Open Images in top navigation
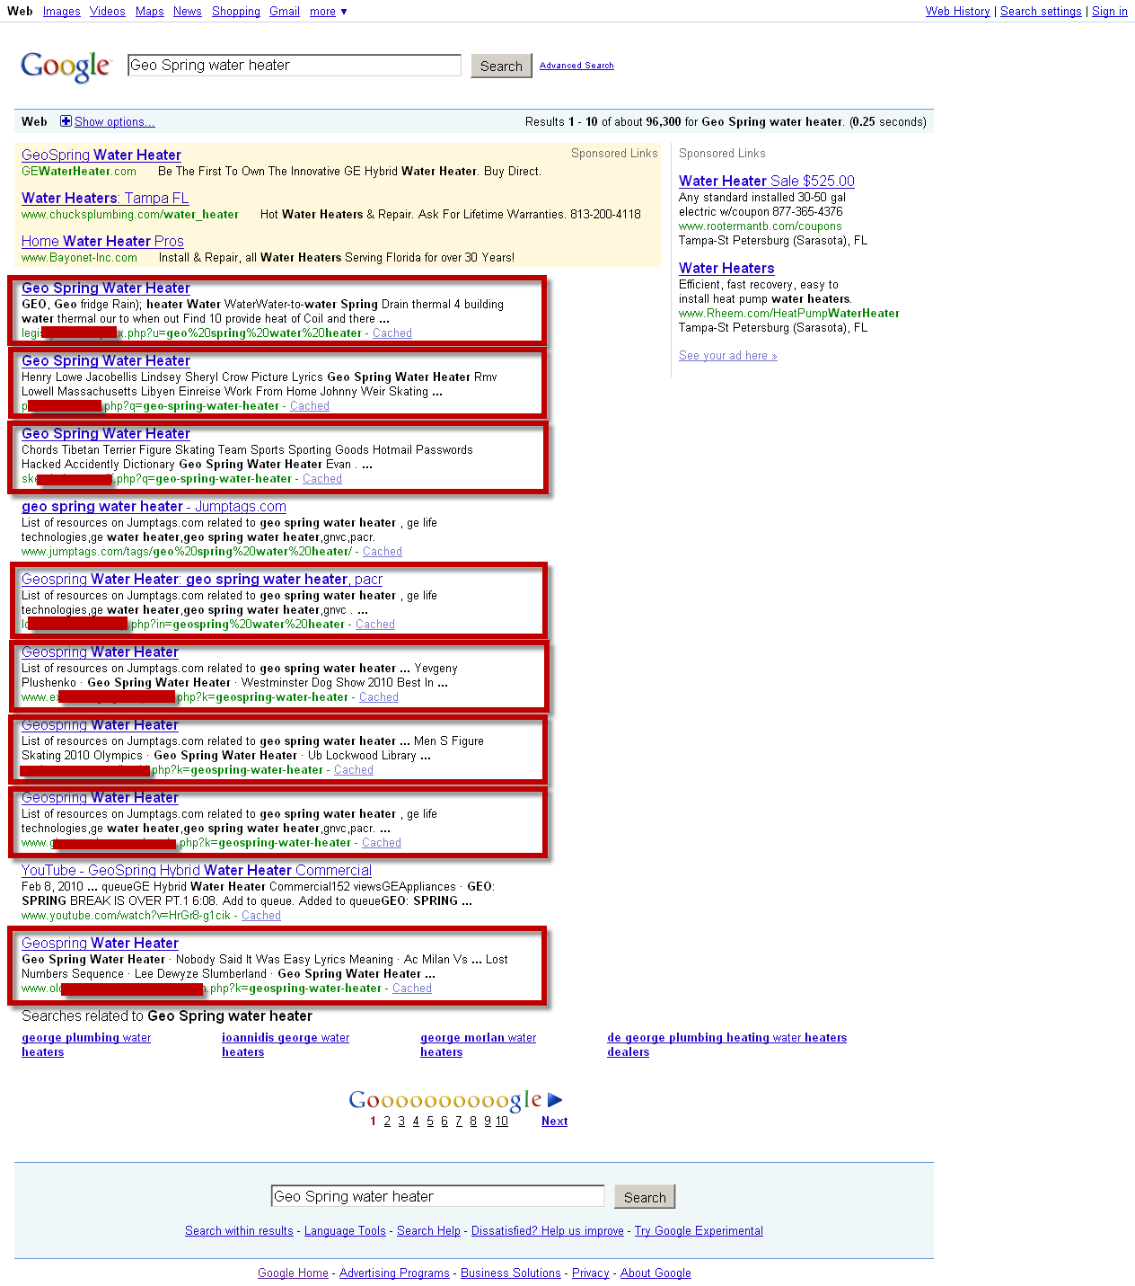 pyautogui.click(x=62, y=12)
